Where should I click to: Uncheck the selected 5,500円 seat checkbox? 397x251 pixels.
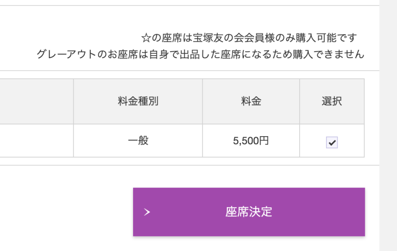tap(331, 142)
